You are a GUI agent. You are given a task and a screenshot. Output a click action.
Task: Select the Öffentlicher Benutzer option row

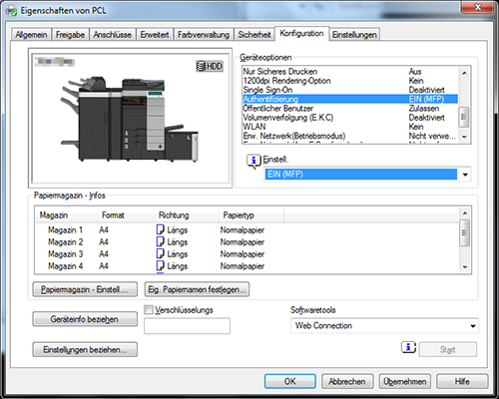(350, 109)
